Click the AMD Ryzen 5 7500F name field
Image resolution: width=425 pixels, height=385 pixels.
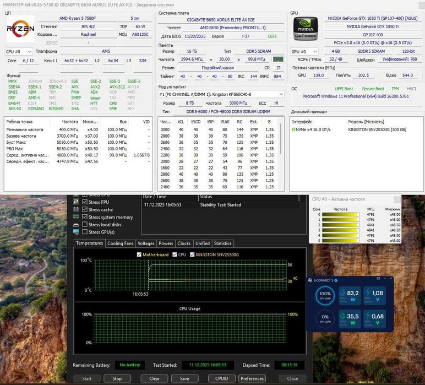pyautogui.click(x=78, y=18)
